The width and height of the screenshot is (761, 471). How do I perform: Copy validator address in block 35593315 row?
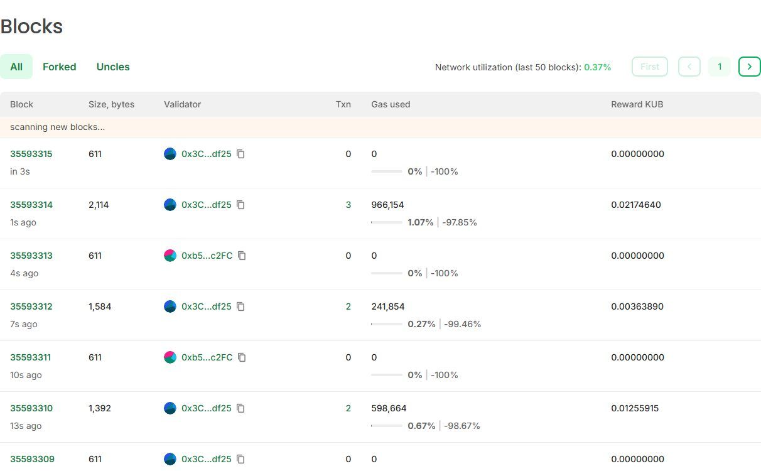[x=240, y=154]
